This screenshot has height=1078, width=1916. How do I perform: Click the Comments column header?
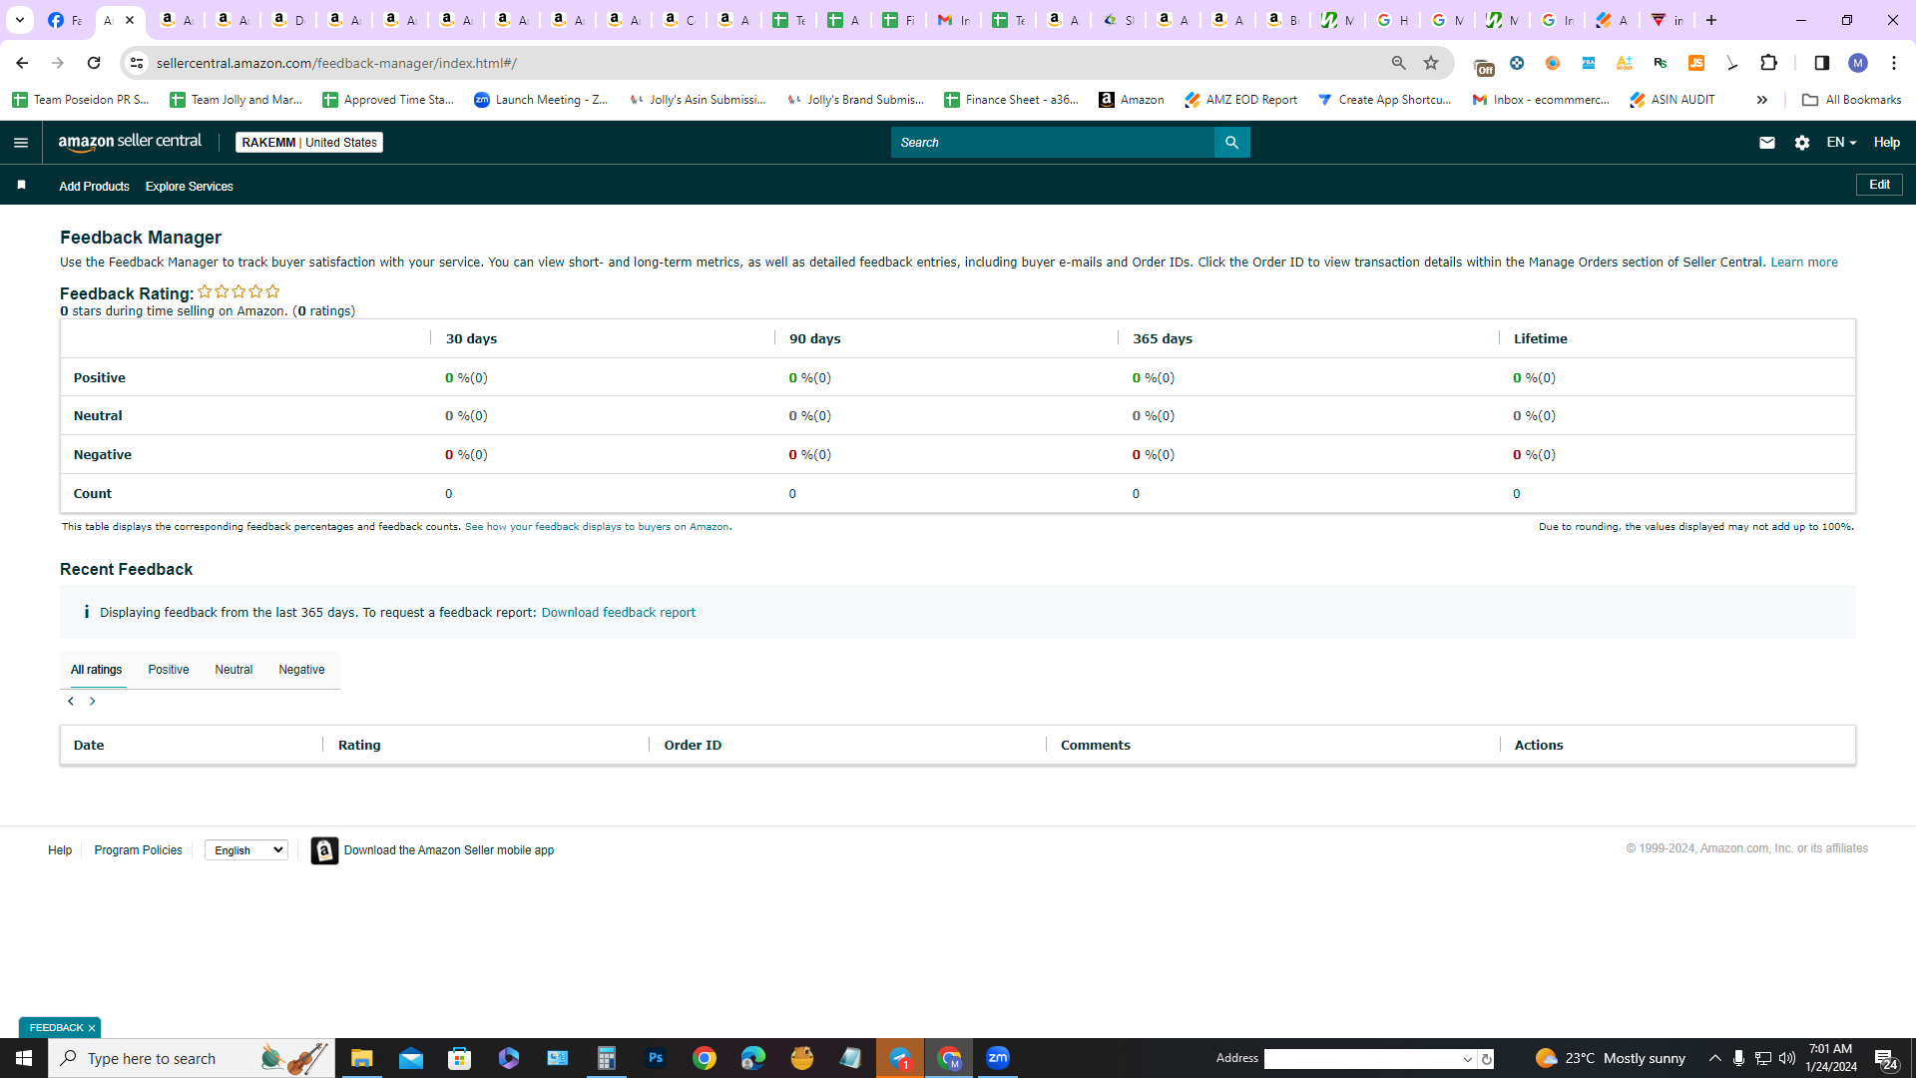click(1096, 746)
